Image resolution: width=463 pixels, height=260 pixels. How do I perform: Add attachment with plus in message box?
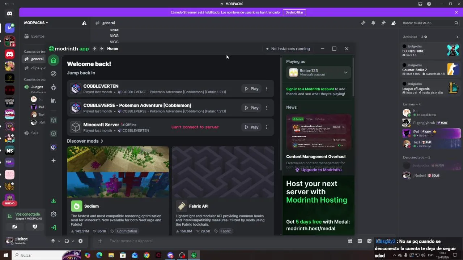[x=100, y=241]
